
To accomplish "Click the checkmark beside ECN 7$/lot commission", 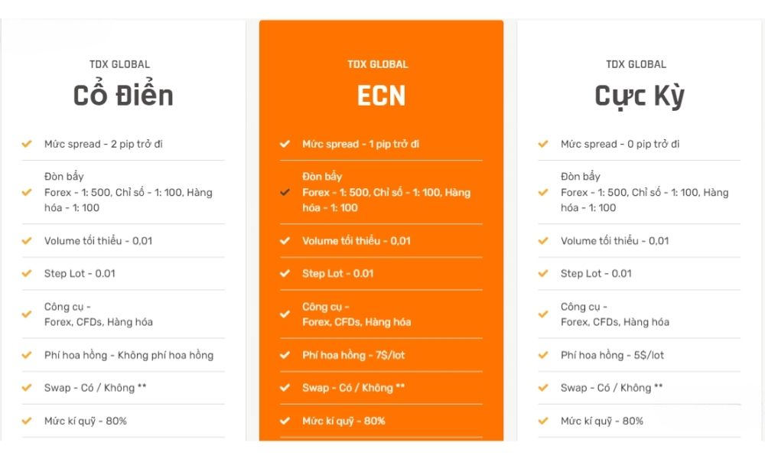I will [x=285, y=355].
